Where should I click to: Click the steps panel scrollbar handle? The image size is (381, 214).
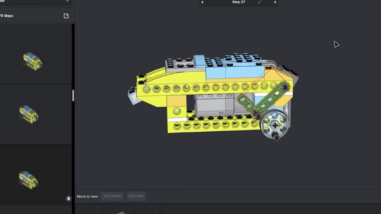(x=73, y=95)
